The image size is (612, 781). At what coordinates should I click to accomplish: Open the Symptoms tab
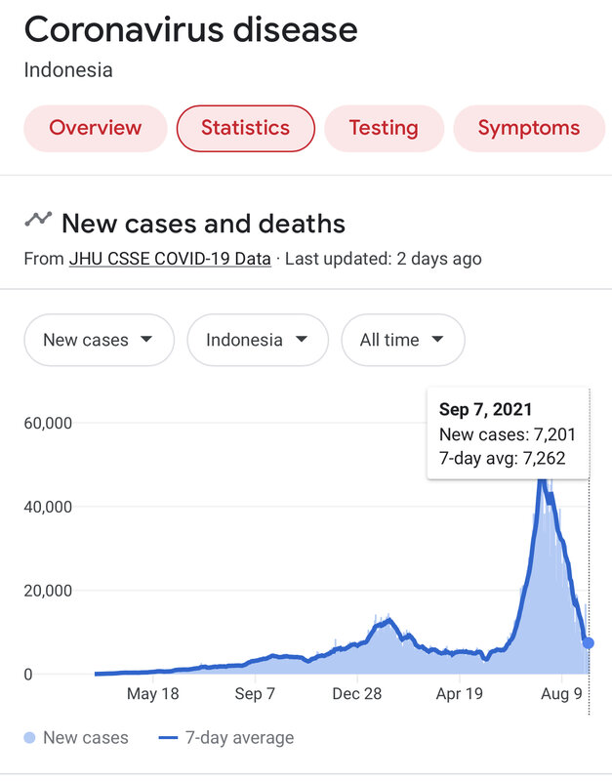pos(528,128)
